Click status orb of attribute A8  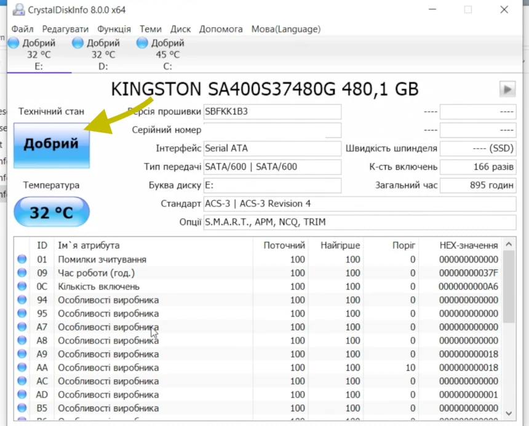(x=22, y=340)
